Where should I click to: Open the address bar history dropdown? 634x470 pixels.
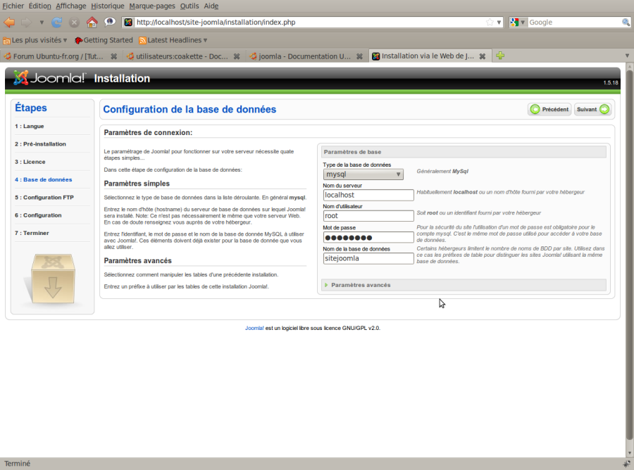pos(499,23)
